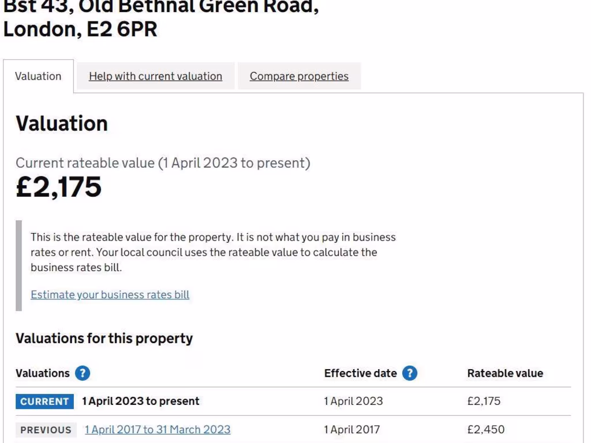Follow the Estimate your business rates bill link
591x443 pixels.
click(x=110, y=295)
